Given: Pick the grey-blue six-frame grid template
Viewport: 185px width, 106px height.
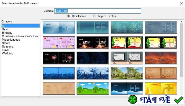Looking at the screenshot, I should click(x=161, y=27).
